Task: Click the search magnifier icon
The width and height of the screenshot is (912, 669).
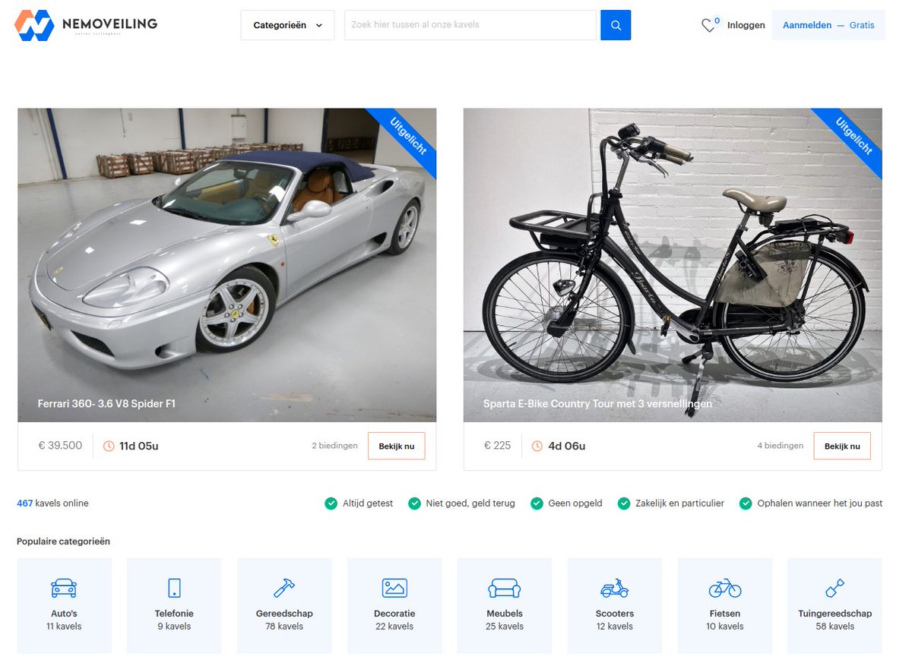Action: pos(616,25)
